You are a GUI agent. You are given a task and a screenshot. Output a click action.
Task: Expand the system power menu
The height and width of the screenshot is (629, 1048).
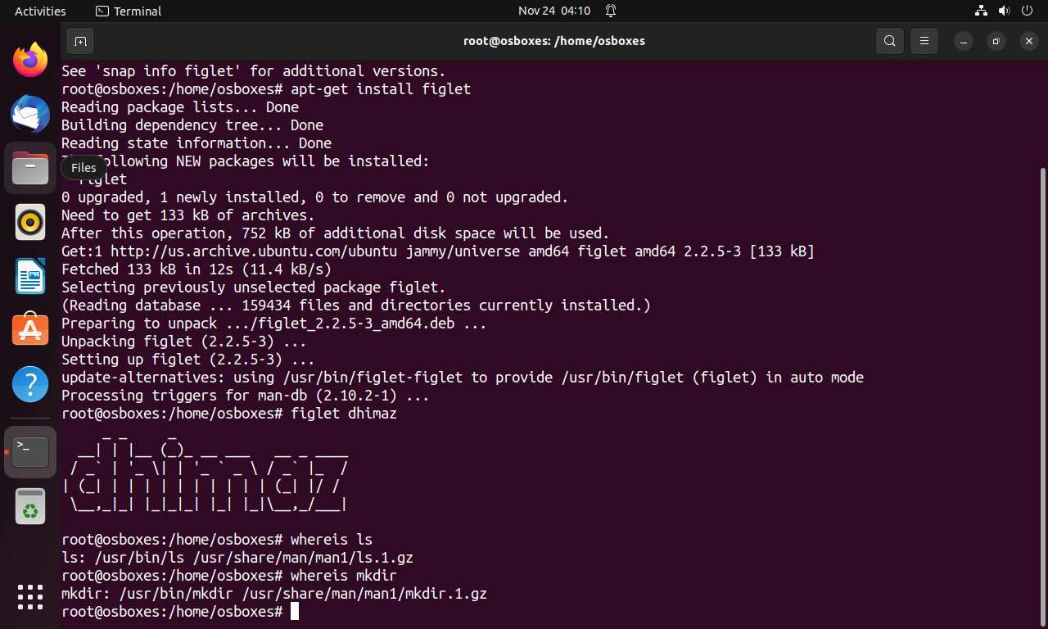(x=1027, y=11)
